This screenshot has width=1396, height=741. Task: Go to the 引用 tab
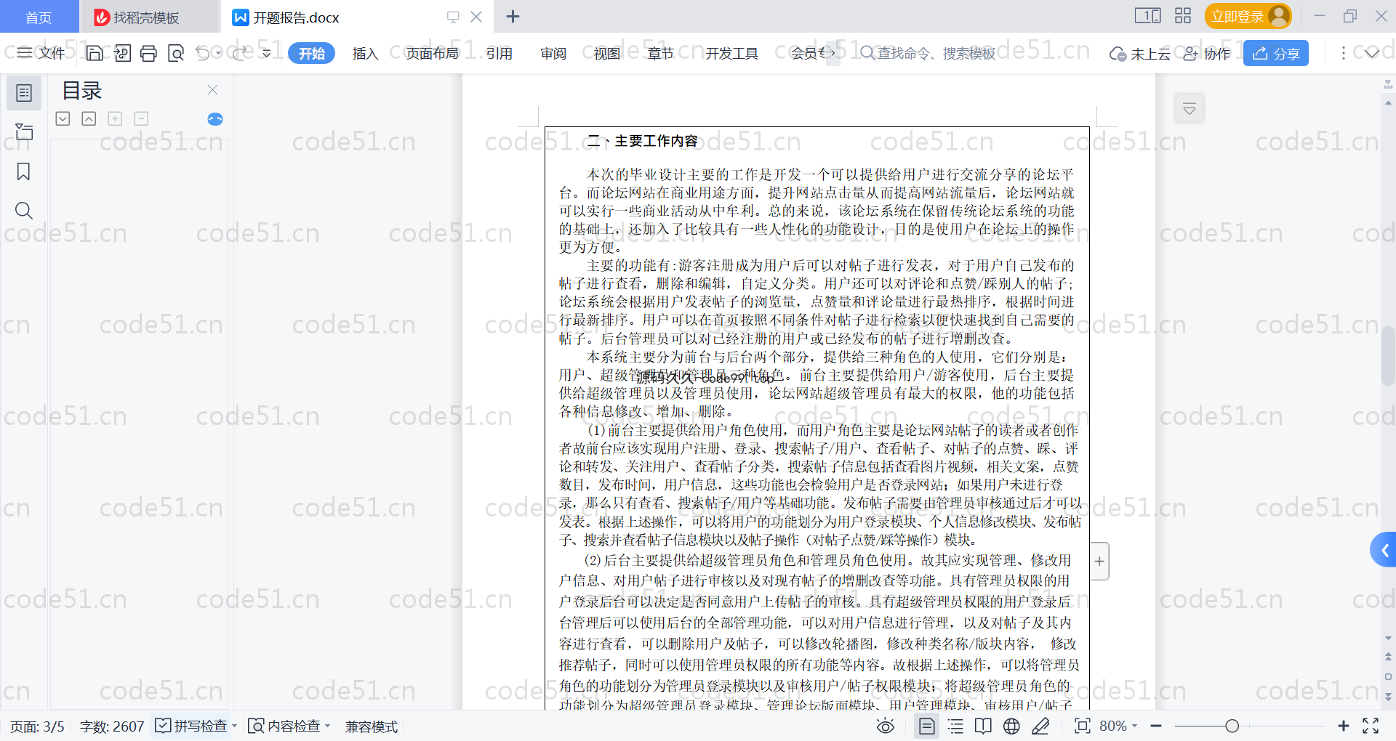pyautogui.click(x=499, y=53)
